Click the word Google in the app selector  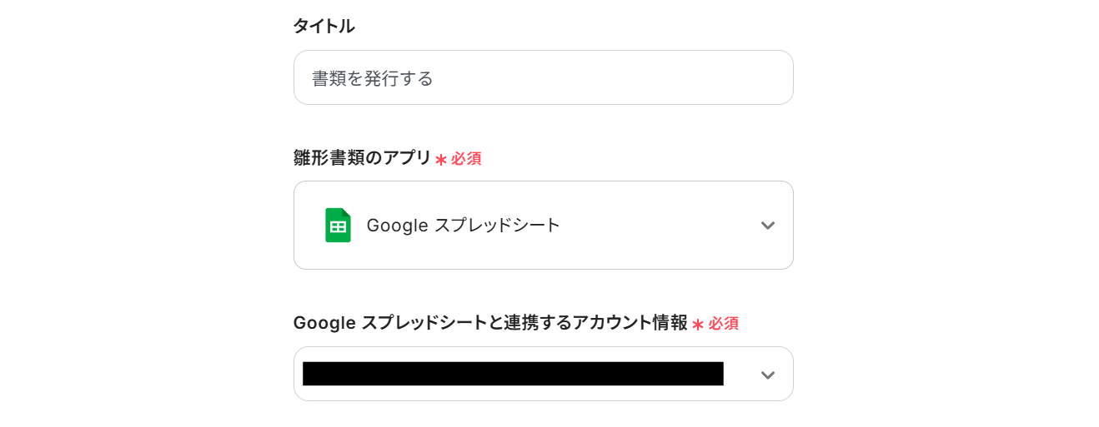(x=397, y=226)
